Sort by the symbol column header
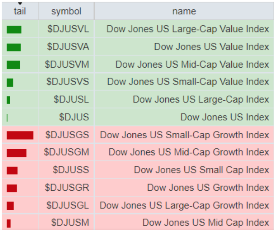This screenshot has height=230, width=274. tap(66, 11)
